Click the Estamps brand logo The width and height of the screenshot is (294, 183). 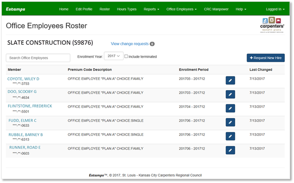(x=16, y=9)
